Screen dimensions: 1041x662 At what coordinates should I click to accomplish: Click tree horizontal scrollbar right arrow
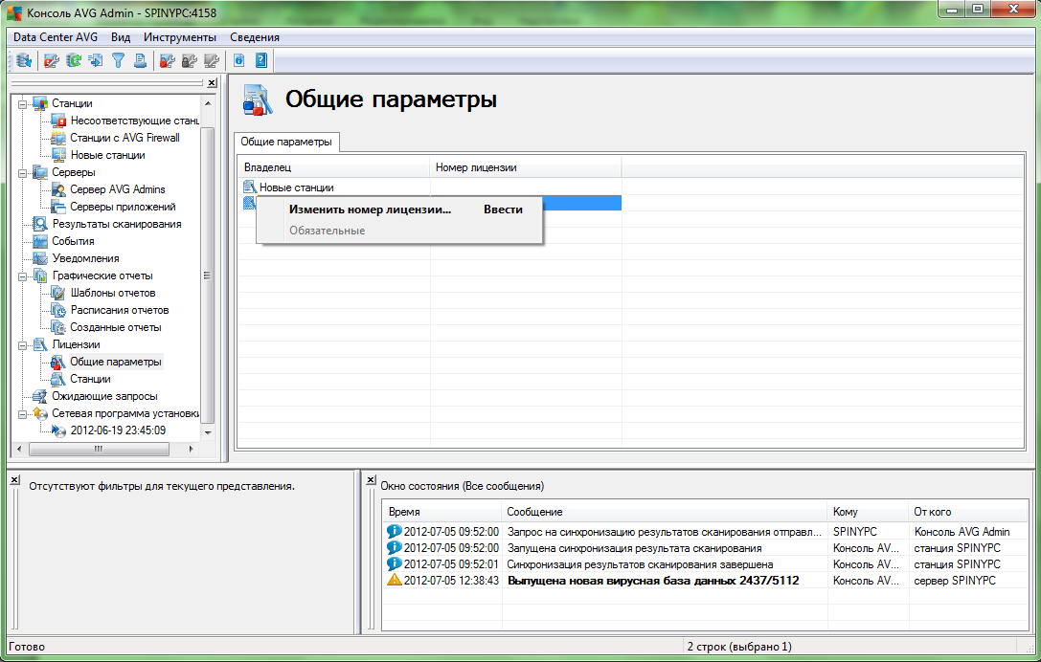coord(192,449)
